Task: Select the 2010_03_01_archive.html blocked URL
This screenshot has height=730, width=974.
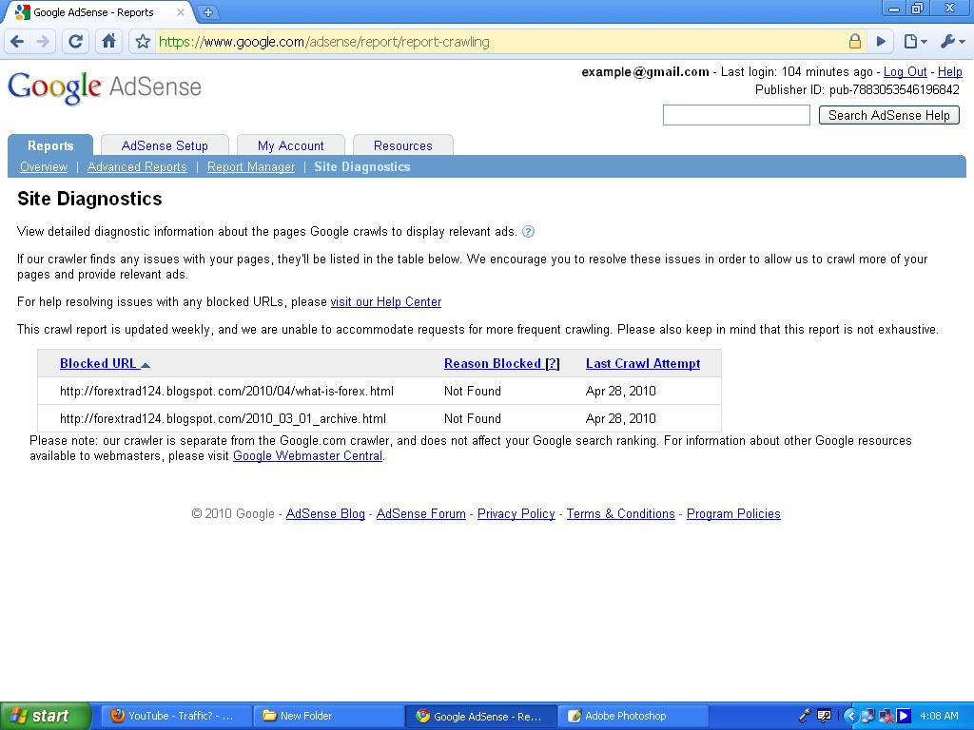Action: pyautogui.click(x=223, y=418)
